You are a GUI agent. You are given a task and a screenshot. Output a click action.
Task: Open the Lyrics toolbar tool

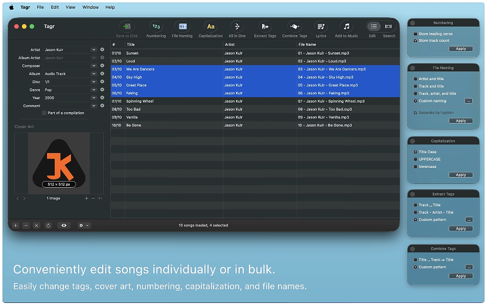coord(321,27)
